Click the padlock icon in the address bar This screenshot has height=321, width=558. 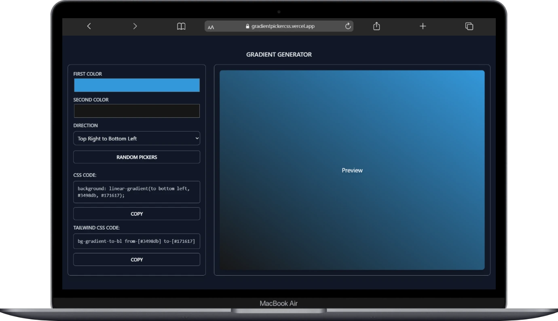tap(247, 26)
